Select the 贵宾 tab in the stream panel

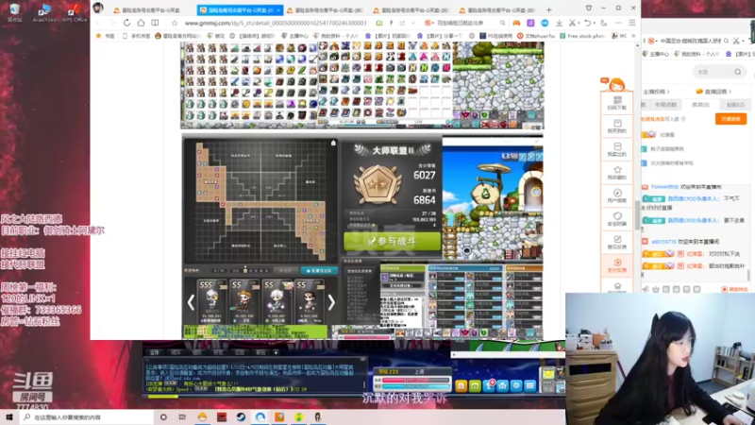tap(700, 105)
